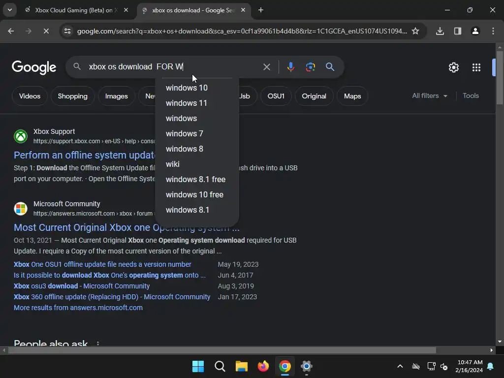Launch File Explorer from the taskbar
This screenshot has height=378, width=504.
pyautogui.click(x=241, y=366)
